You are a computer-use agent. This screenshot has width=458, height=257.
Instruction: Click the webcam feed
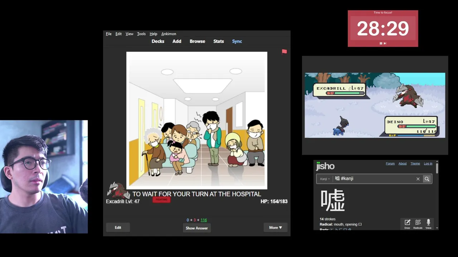[x=44, y=177]
